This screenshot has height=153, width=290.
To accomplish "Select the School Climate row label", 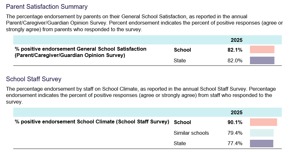I will tap(92, 122).
